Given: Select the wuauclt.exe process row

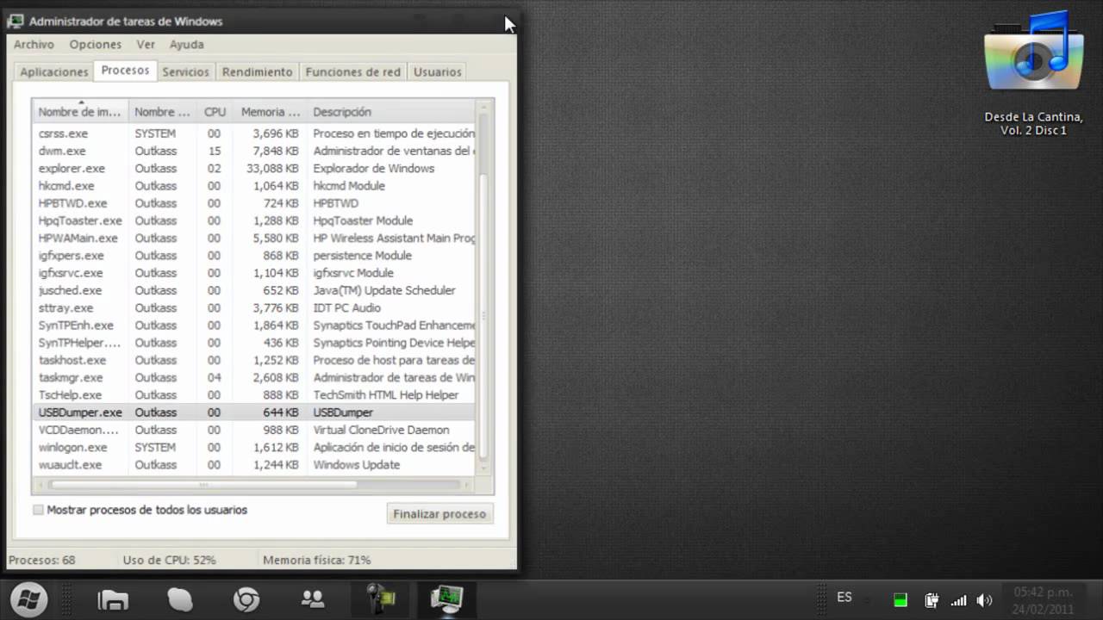Looking at the screenshot, I should tap(254, 464).
